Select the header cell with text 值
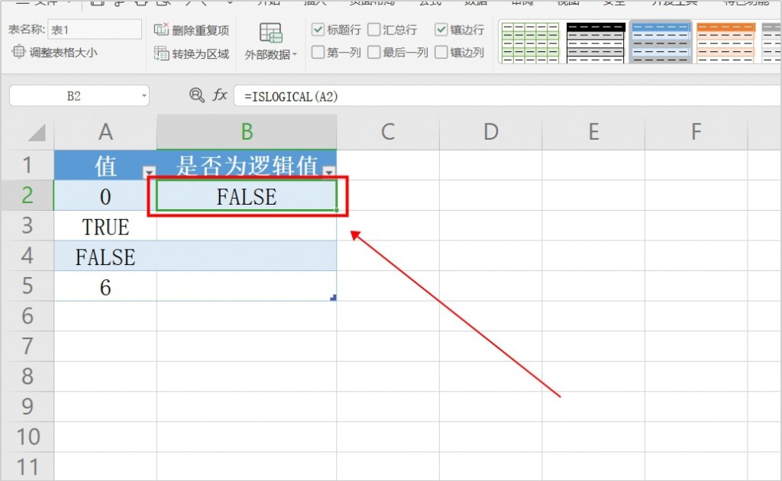The height and width of the screenshot is (481, 782). coord(105,165)
